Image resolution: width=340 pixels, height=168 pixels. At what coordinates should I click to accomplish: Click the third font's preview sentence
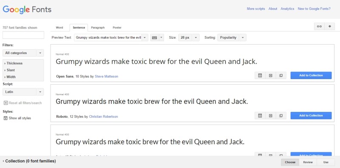click(x=150, y=142)
